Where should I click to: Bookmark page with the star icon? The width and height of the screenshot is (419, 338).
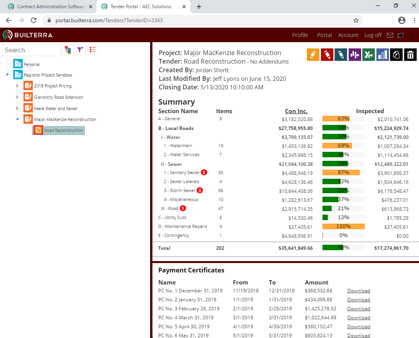pyautogui.click(x=356, y=20)
